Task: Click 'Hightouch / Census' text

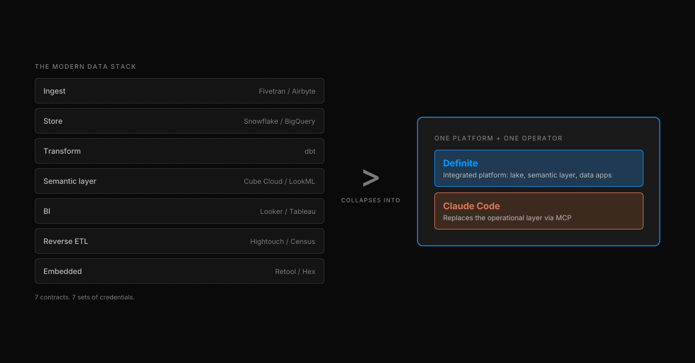Action: [x=283, y=242]
